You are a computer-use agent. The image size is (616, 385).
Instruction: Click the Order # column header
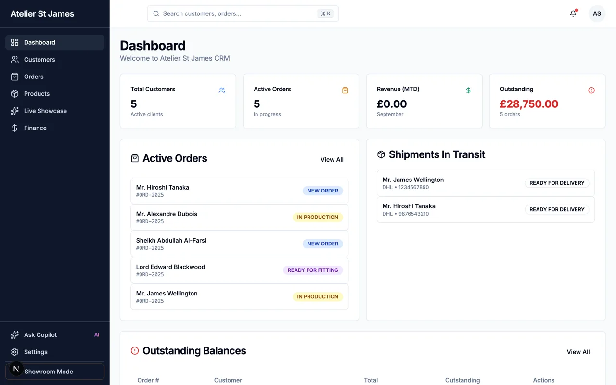(148, 380)
